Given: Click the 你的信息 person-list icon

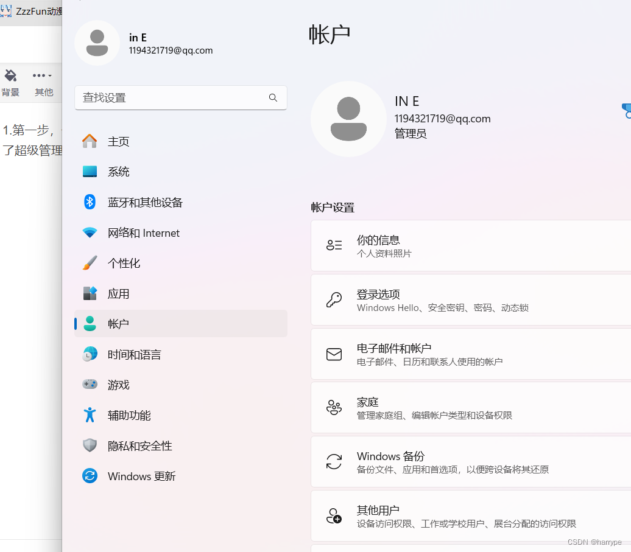Looking at the screenshot, I should click(x=334, y=245).
